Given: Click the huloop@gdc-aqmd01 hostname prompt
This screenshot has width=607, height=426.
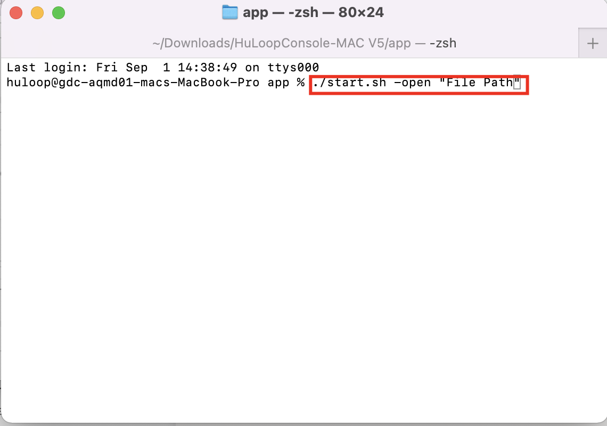Looking at the screenshot, I should coord(69,83).
